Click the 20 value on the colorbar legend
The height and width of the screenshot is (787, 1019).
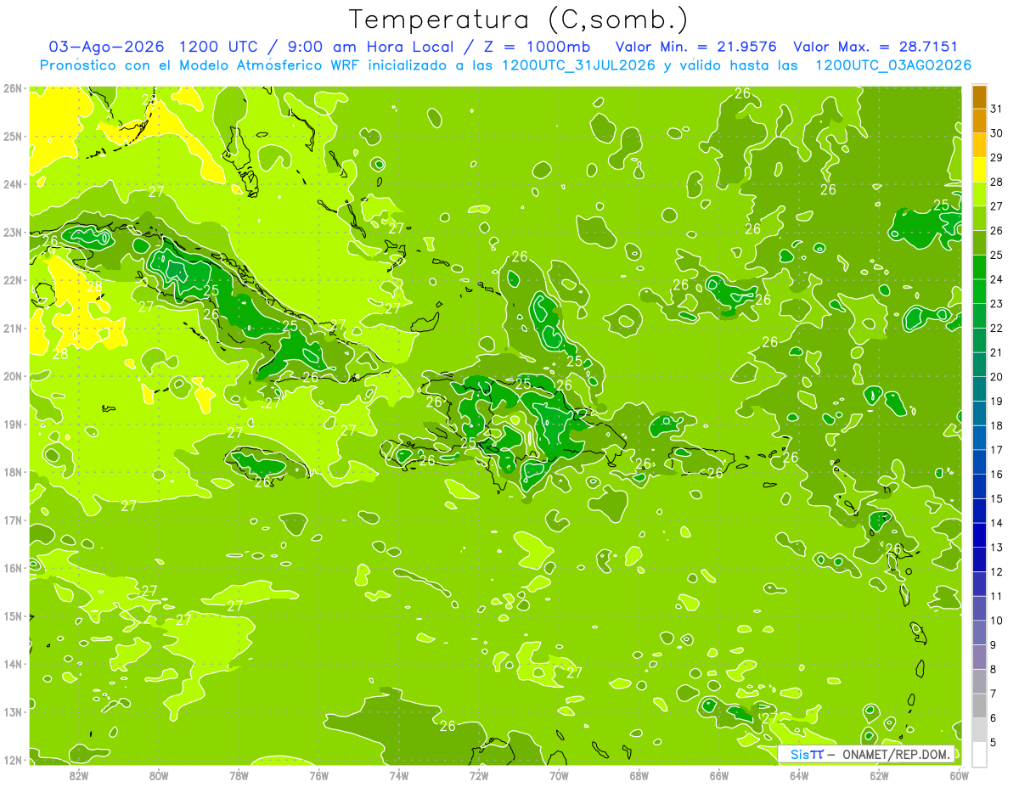click(x=997, y=376)
